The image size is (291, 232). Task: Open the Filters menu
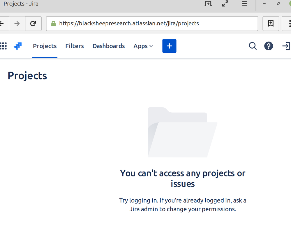(75, 46)
